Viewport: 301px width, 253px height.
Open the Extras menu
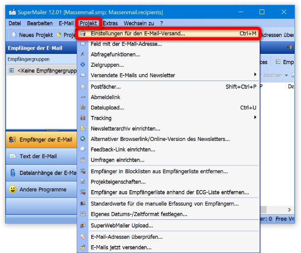110,23
